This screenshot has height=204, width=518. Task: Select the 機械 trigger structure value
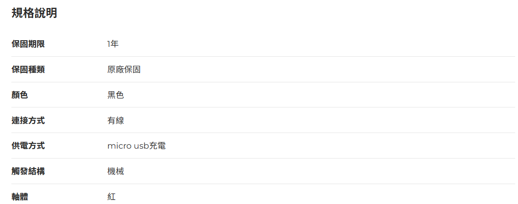(116, 171)
